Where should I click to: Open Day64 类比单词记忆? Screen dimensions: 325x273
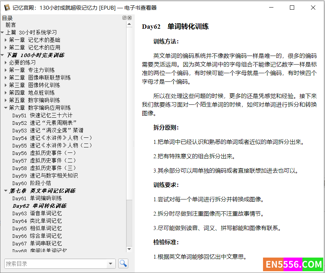37,221
